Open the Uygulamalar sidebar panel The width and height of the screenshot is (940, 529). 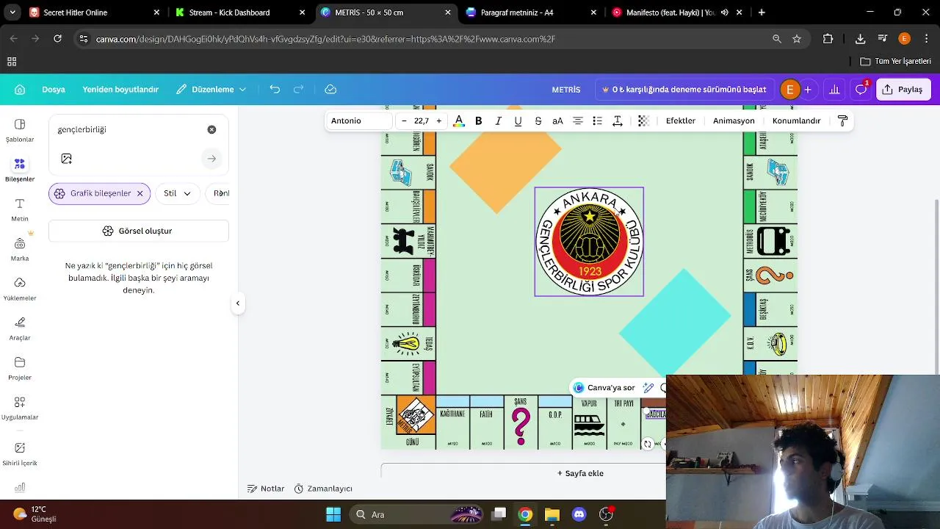pos(20,408)
